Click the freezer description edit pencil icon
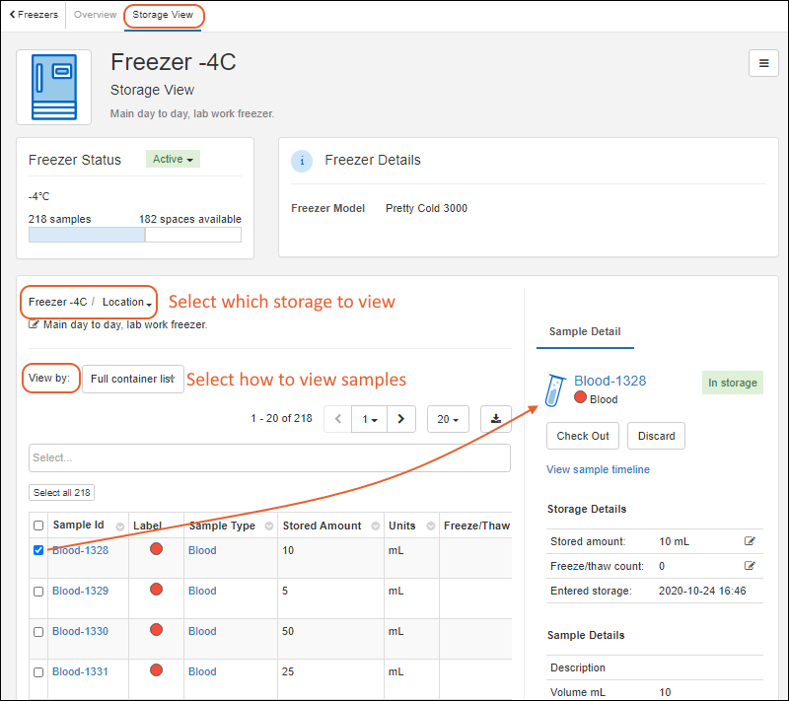The image size is (789, 701). point(35,323)
